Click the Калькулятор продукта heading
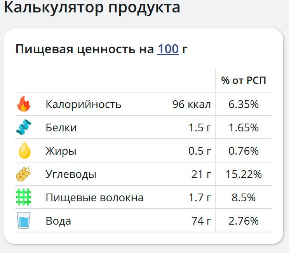 point(92,7)
